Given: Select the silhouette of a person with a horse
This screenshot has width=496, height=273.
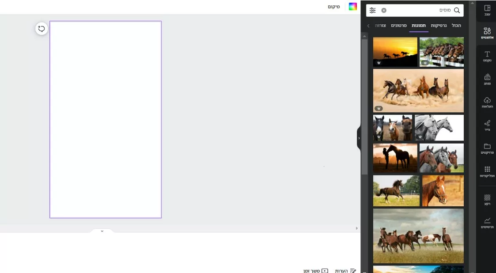Looking at the screenshot, I should (395, 158).
